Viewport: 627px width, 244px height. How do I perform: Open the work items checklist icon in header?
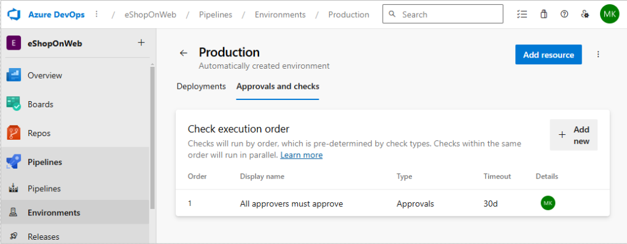click(x=522, y=14)
